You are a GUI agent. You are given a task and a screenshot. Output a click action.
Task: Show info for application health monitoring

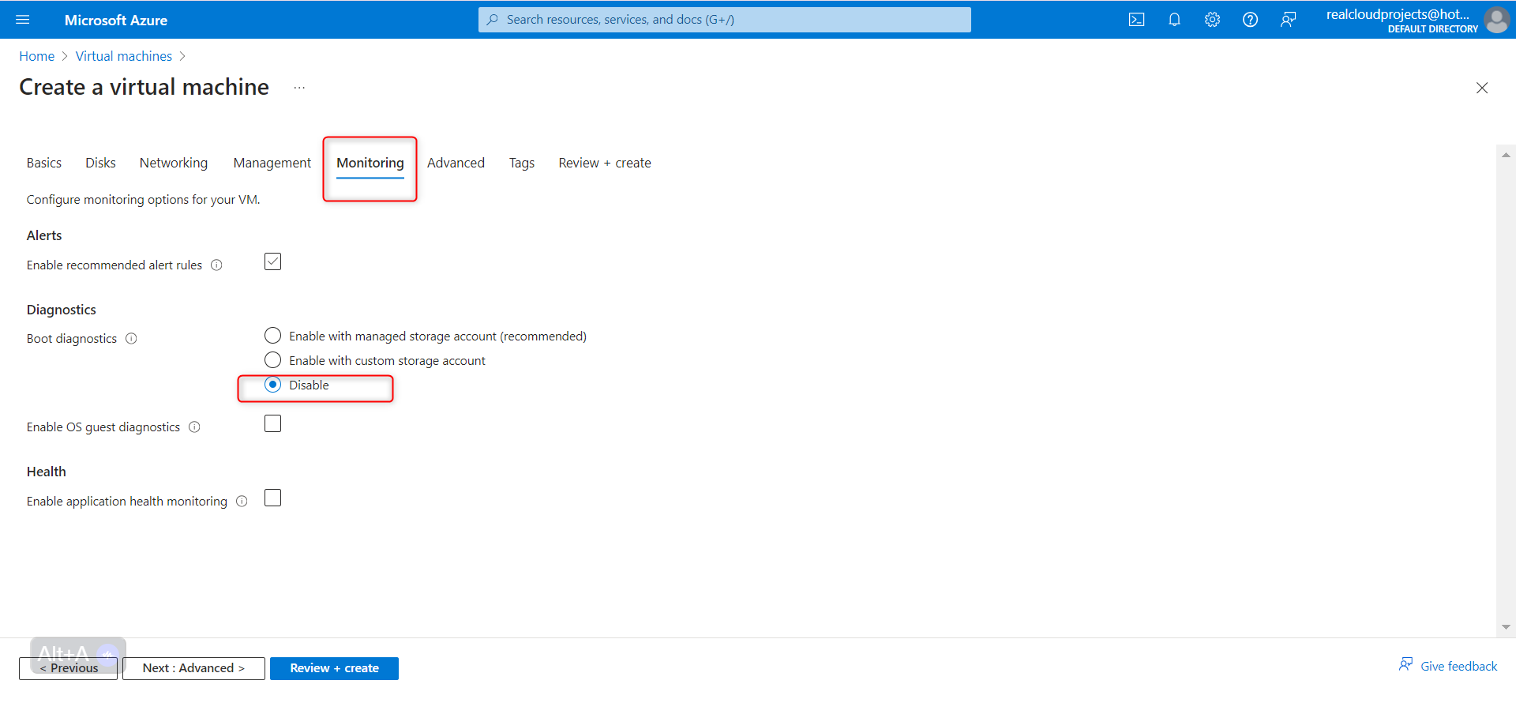pos(242,502)
